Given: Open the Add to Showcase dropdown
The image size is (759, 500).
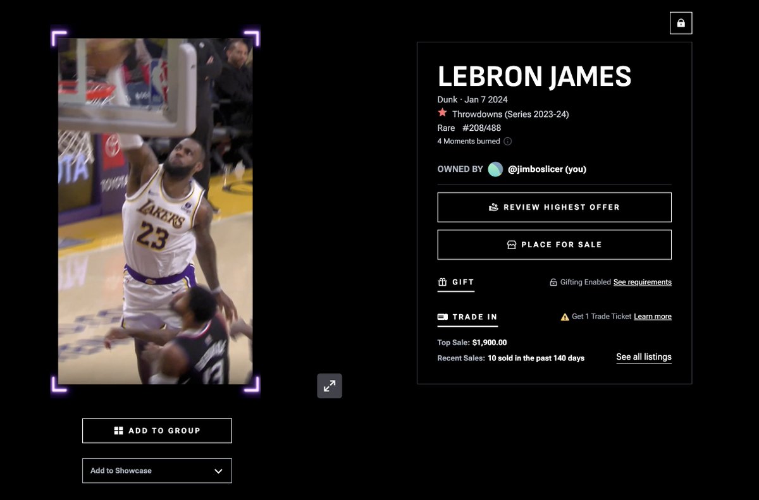Looking at the screenshot, I should click(x=157, y=471).
